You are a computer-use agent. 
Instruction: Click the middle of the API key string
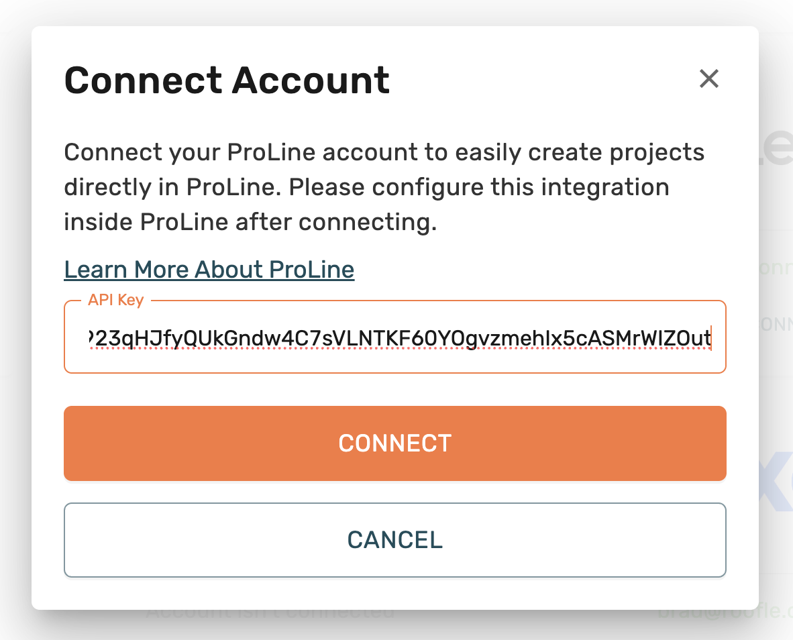coord(399,339)
